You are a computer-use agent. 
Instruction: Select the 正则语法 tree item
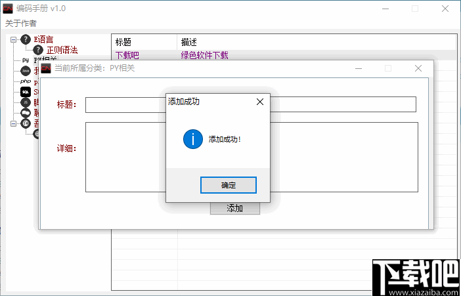pyautogui.click(x=62, y=50)
